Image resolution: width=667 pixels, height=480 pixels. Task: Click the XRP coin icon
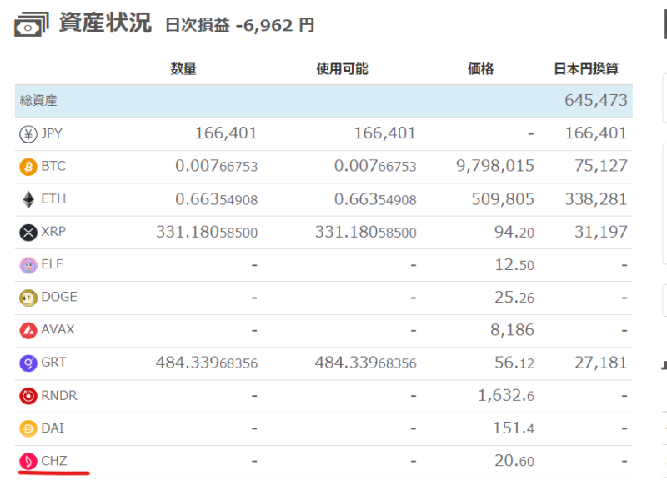(28, 232)
